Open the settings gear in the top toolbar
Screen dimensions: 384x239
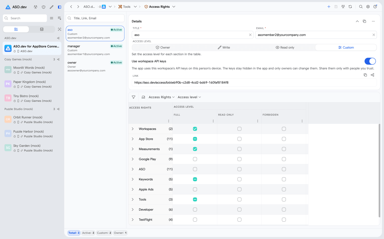[x=368, y=7]
